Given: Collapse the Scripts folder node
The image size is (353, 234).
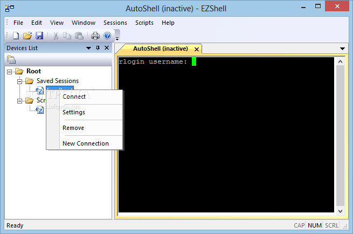Looking at the screenshot, I should point(19,101).
